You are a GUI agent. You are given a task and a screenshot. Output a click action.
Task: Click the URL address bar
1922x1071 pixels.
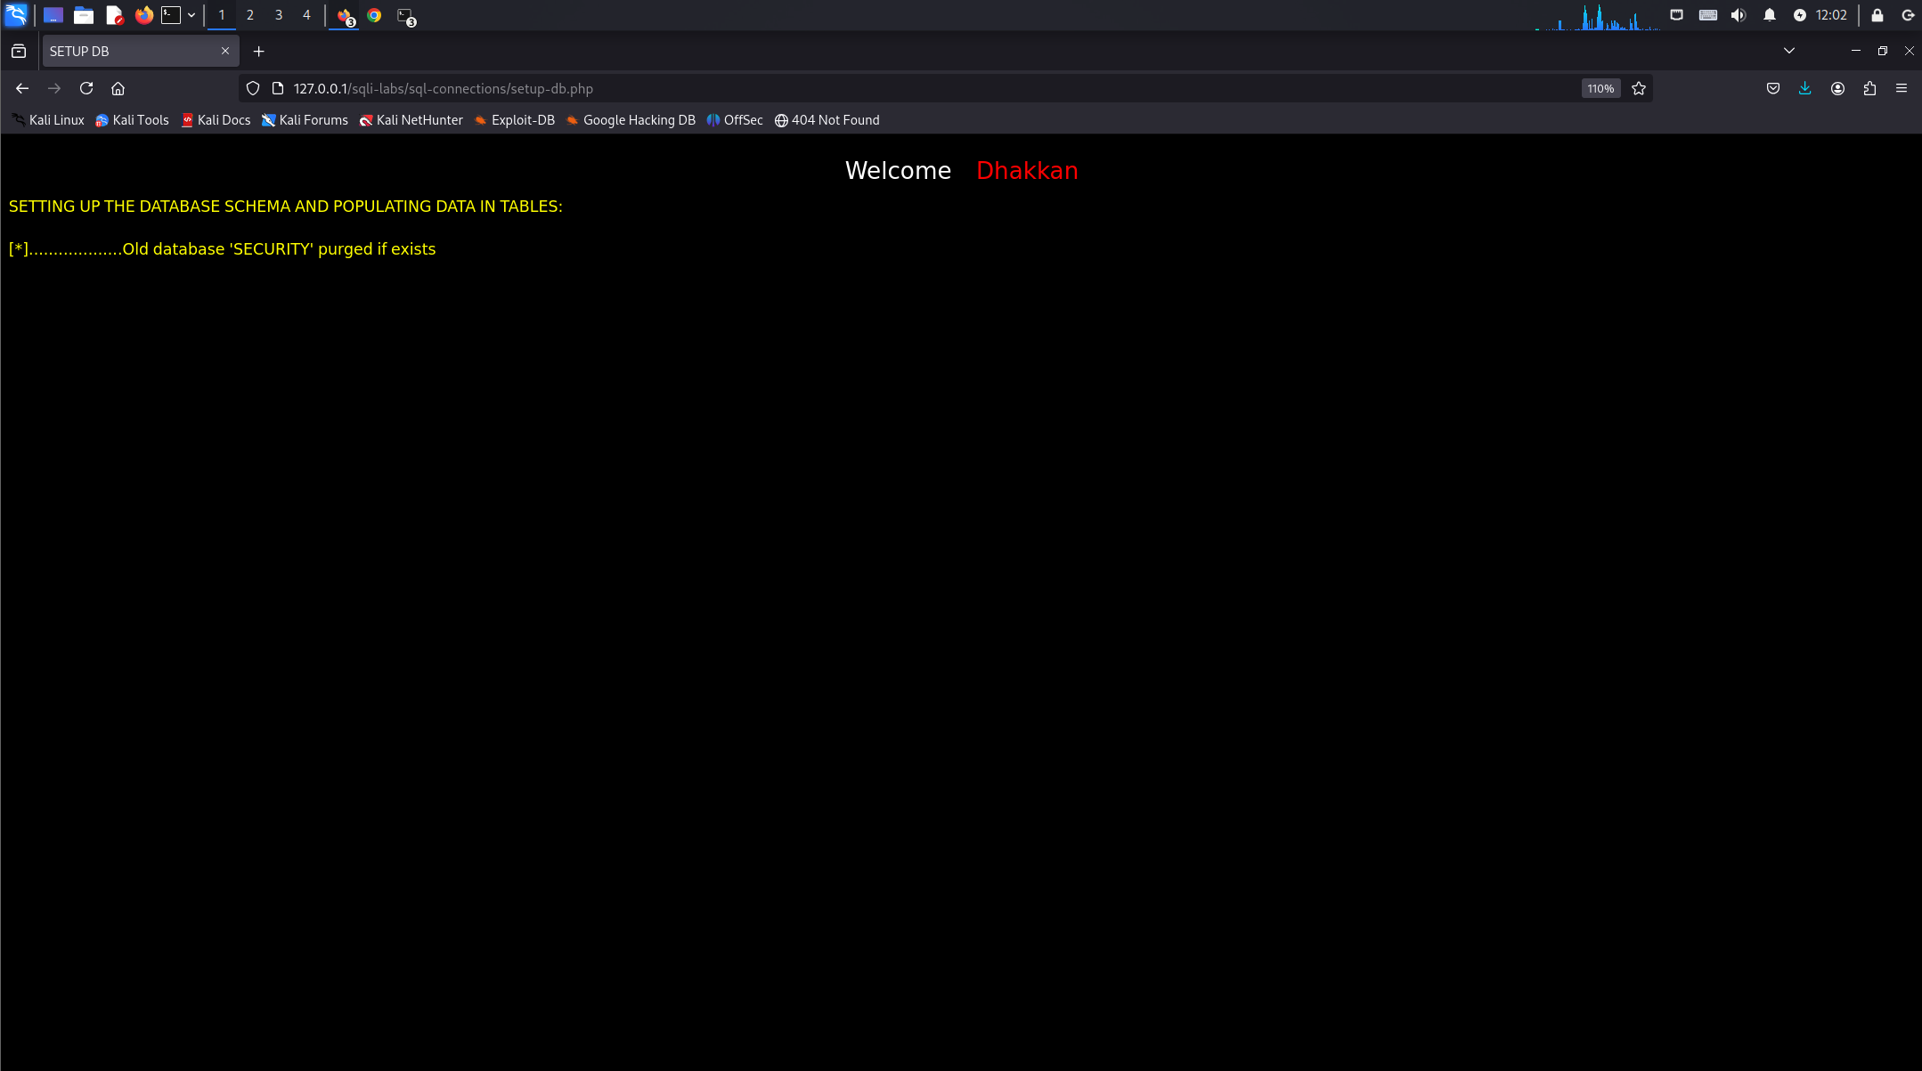point(891,88)
